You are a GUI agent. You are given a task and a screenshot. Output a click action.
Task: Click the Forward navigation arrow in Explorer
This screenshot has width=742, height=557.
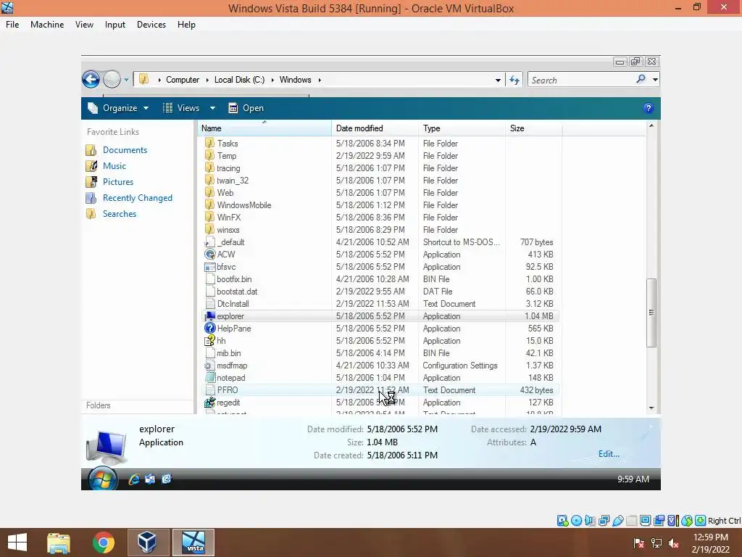tap(112, 79)
